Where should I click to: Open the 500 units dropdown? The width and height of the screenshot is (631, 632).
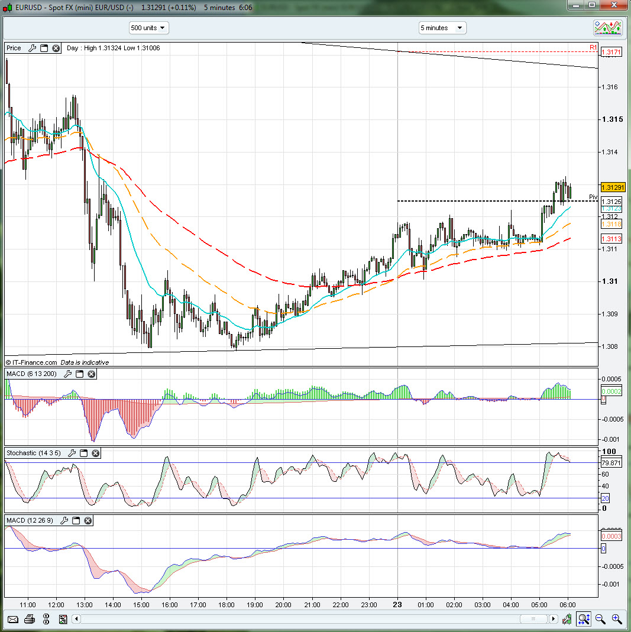click(x=148, y=28)
